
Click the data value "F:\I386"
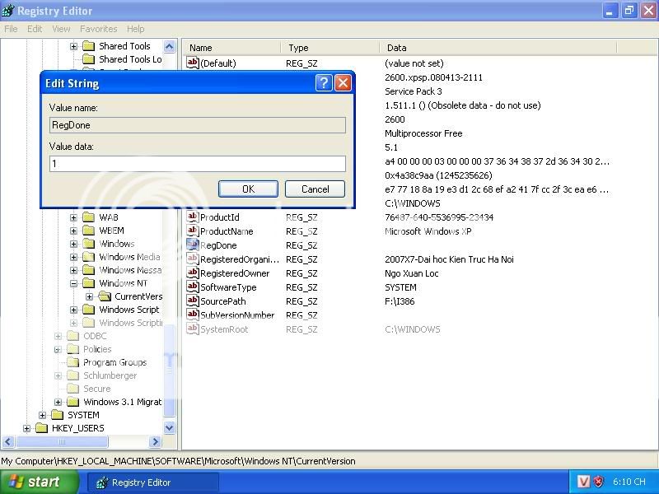pos(400,301)
